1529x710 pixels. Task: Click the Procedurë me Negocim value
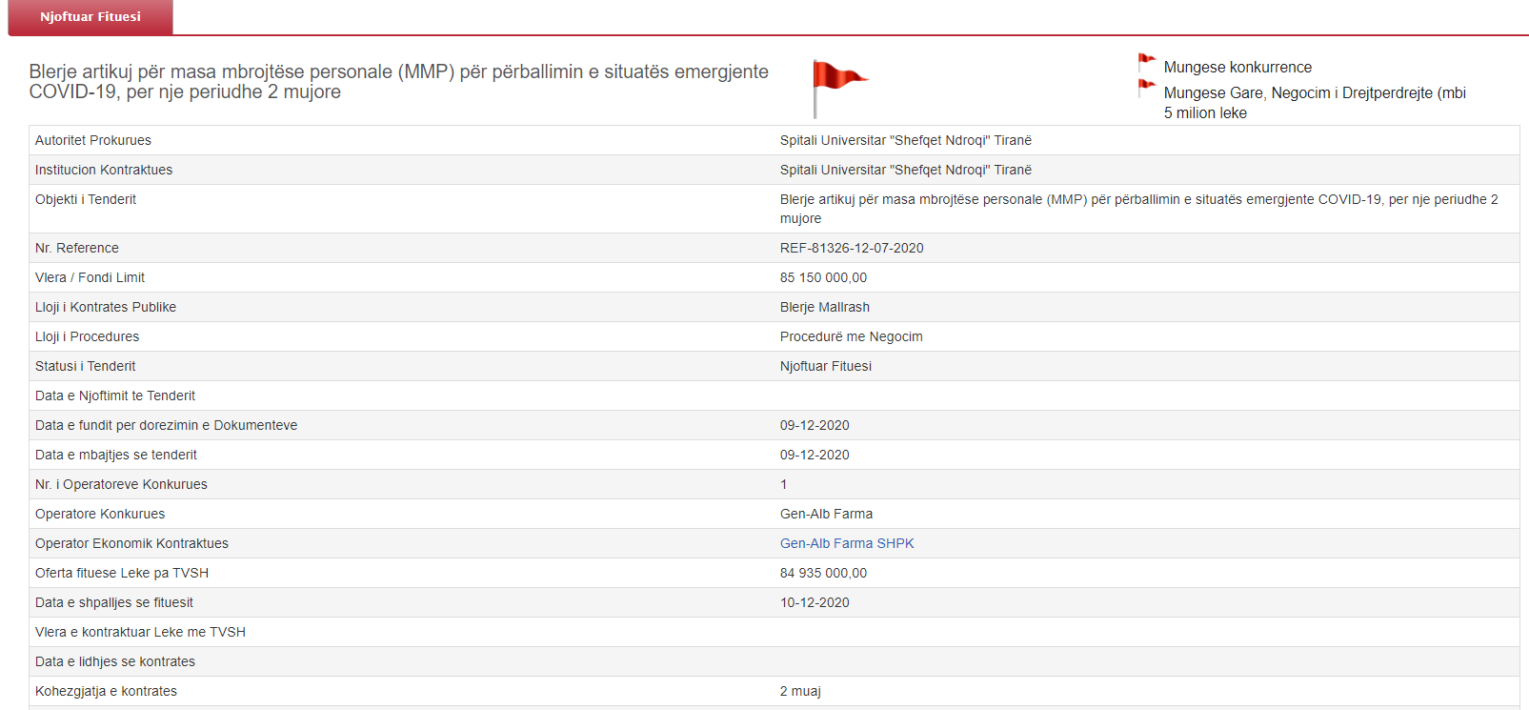pyautogui.click(x=851, y=336)
